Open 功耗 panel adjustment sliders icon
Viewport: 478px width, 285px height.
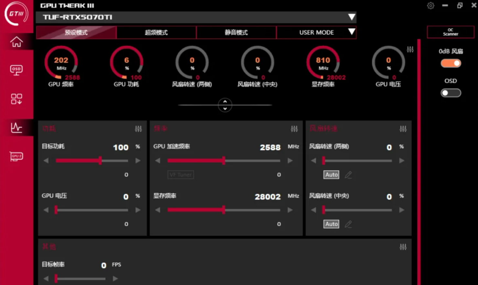138,129
